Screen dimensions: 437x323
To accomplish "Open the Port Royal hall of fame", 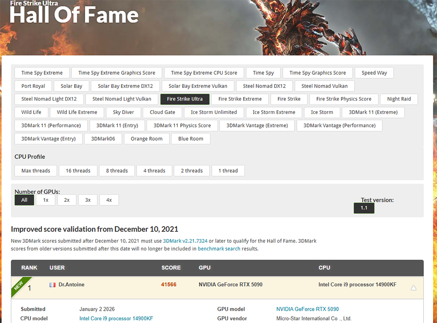I will click(x=33, y=86).
